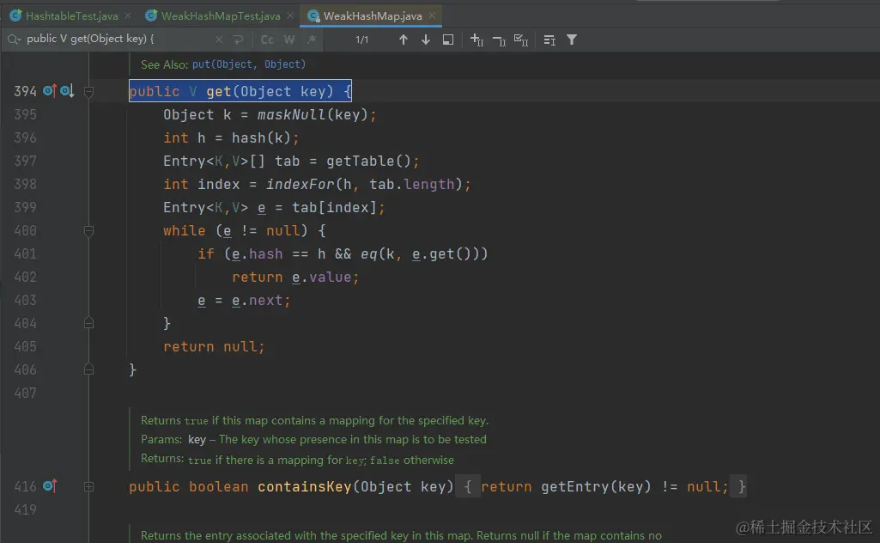Click the 'Params: key' documentation line
The image size is (880, 543).
click(x=313, y=439)
